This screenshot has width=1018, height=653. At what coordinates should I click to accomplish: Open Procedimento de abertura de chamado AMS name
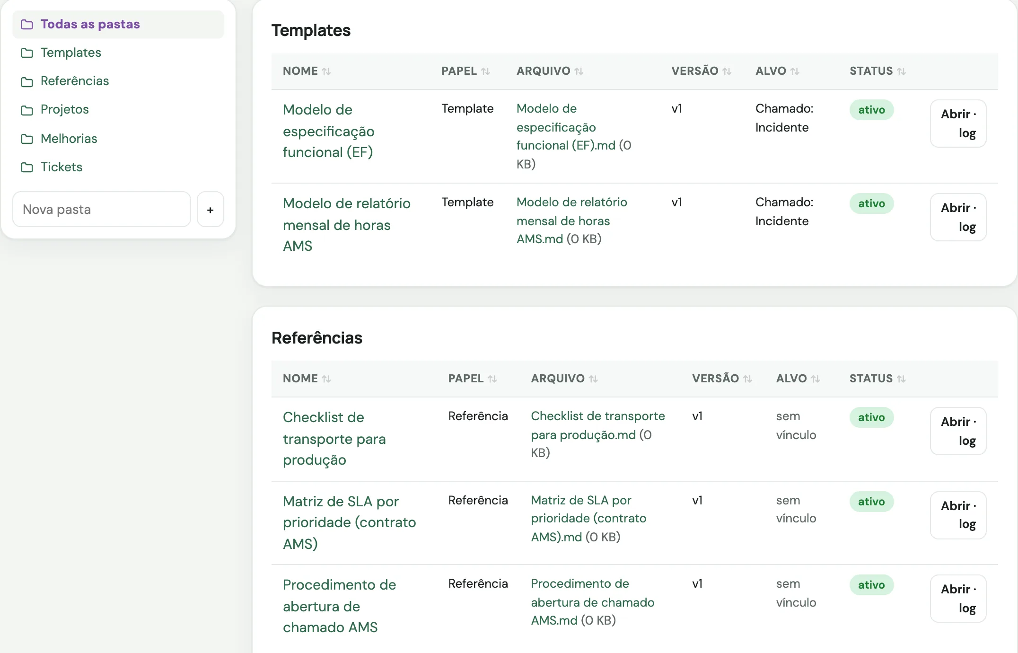pos(339,606)
